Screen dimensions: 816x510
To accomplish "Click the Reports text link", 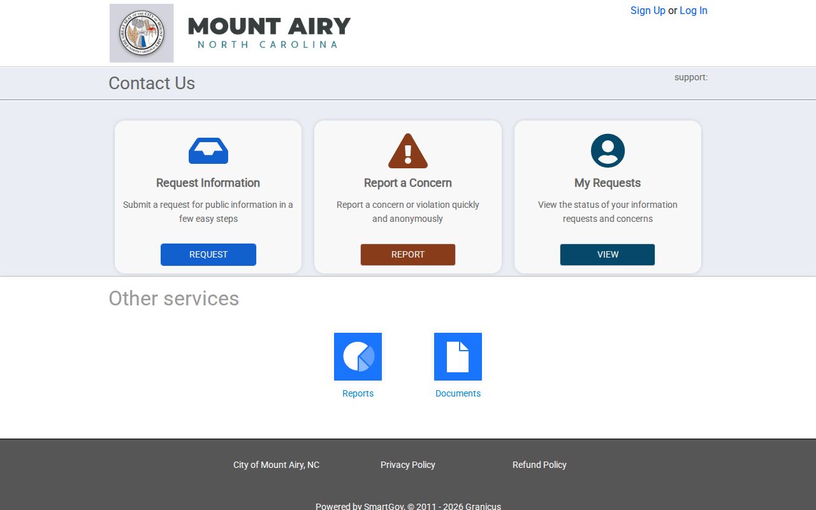I will click(358, 393).
